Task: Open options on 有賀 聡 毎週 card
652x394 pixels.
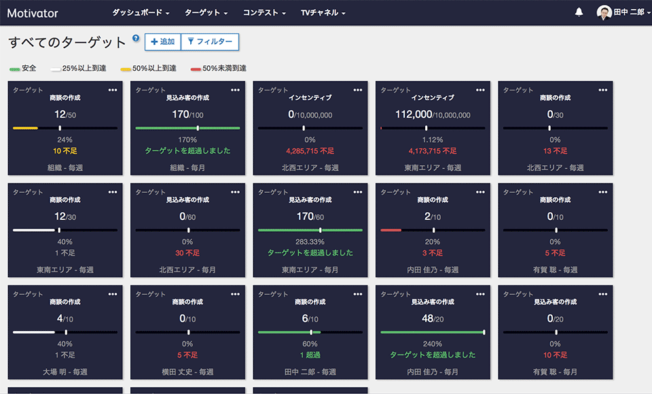Action: (603, 192)
